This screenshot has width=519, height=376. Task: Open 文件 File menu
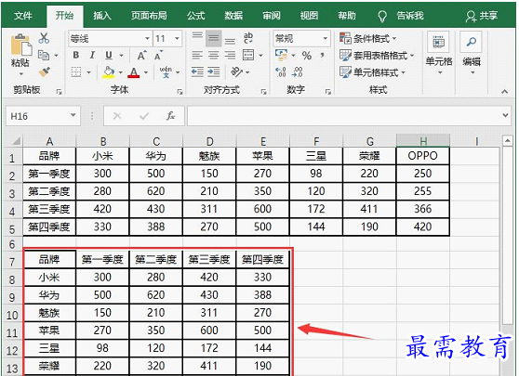[x=23, y=16]
